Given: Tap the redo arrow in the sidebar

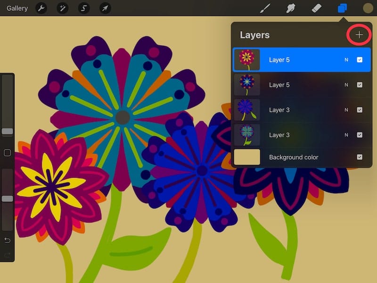Looking at the screenshot, I should (x=7, y=255).
